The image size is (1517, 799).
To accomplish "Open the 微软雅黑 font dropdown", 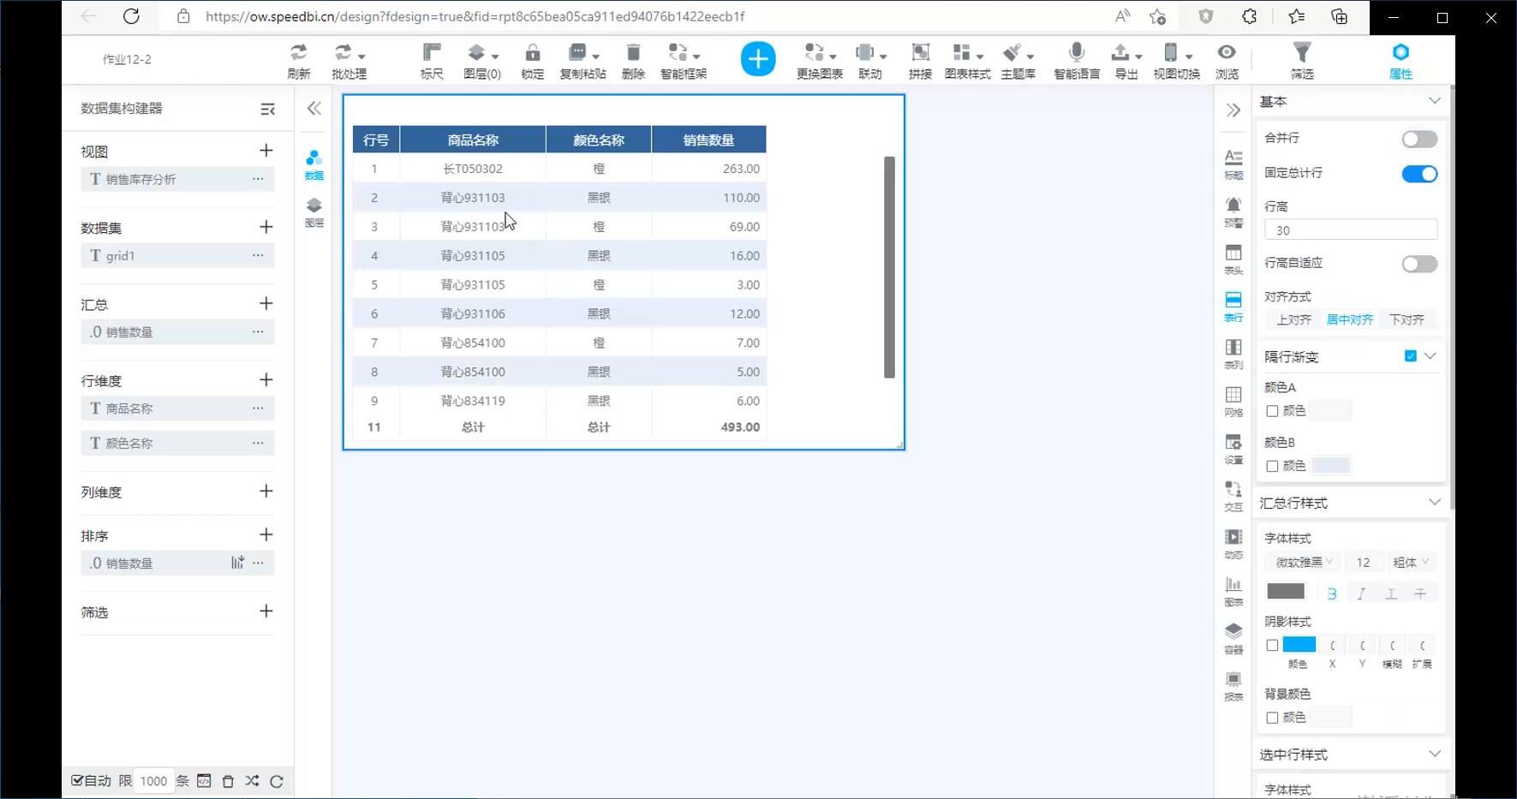I will pos(1303,563).
